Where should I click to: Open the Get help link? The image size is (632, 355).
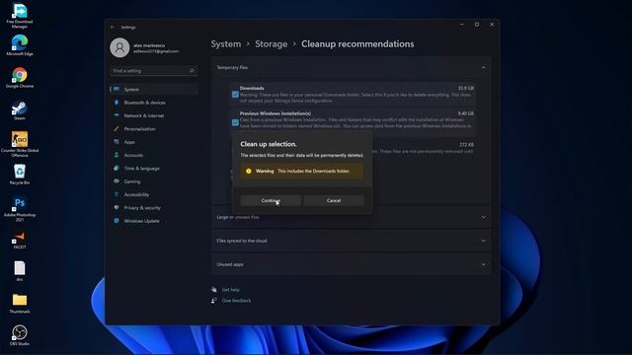[230, 289]
